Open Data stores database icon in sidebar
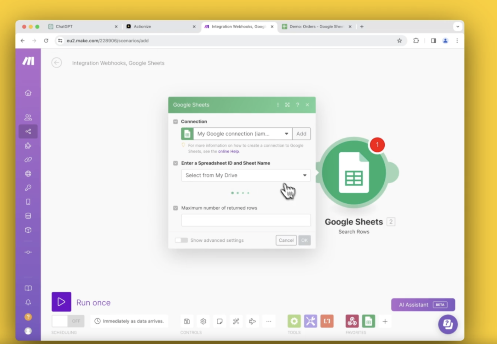497x344 pixels. coord(28,216)
